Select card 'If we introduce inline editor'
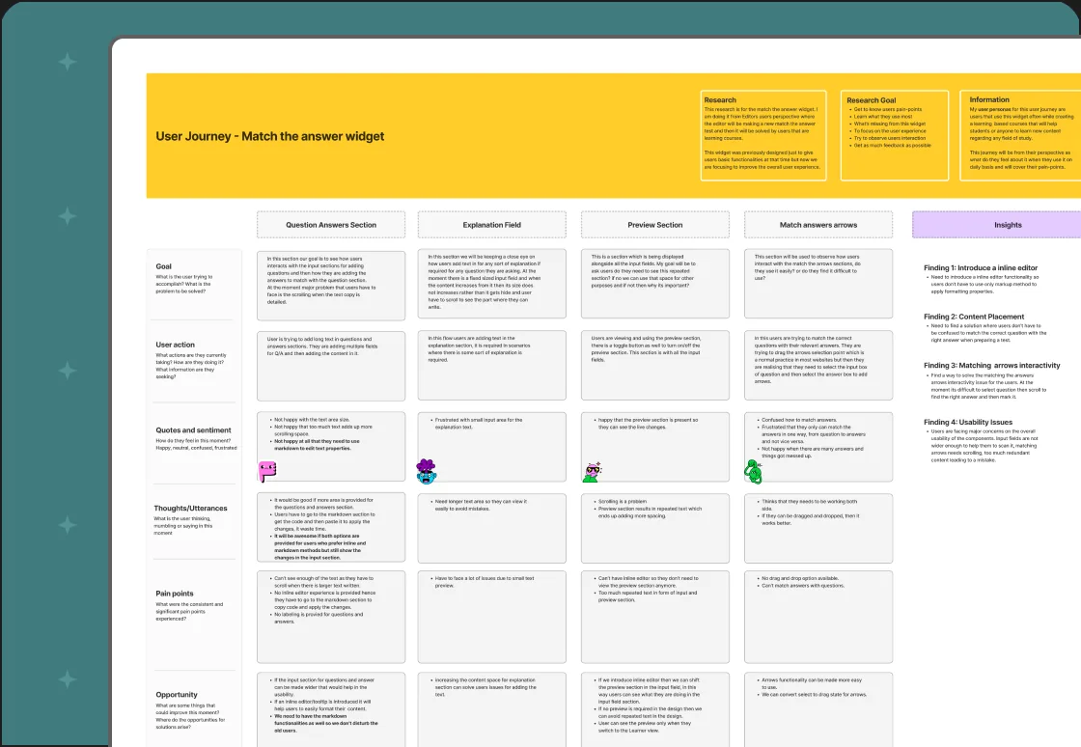 point(655,709)
